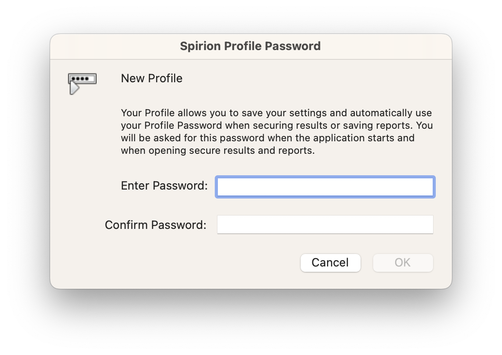Click into the Confirm Password field
The width and height of the screenshot is (502, 355).
click(325, 224)
